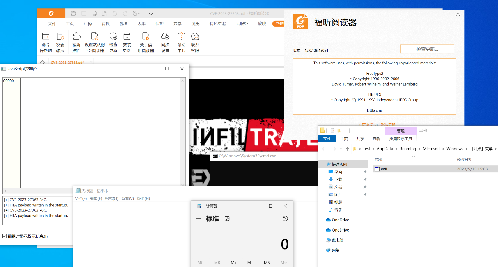The height and width of the screenshot is (267, 498).
Task: Click calculator MS memory store button
Action: coord(267,262)
